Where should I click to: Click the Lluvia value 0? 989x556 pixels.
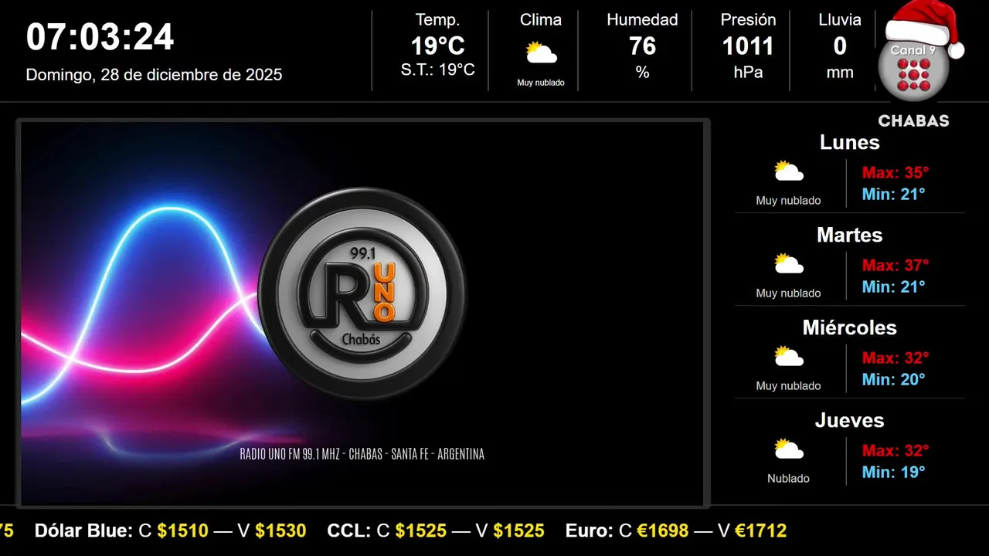pyautogui.click(x=840, y=46)
